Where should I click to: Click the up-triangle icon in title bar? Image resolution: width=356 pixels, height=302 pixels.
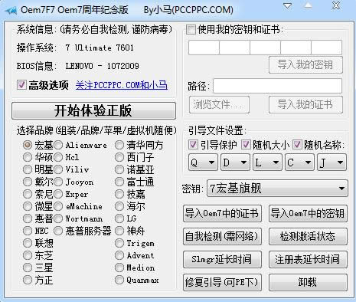(308, 6)
